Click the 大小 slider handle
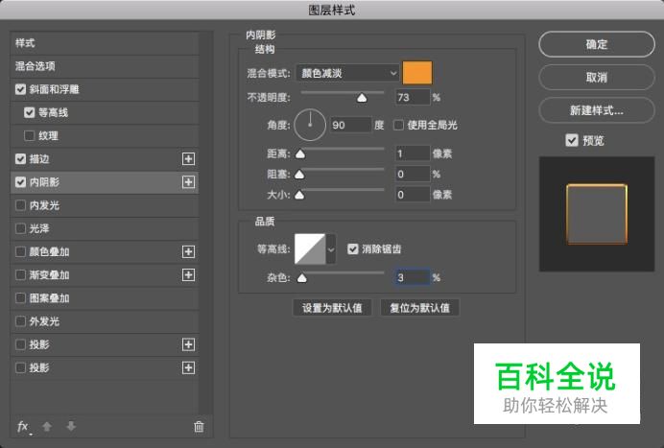The width and height of the screenshot is (664, 448). (299, 195)
